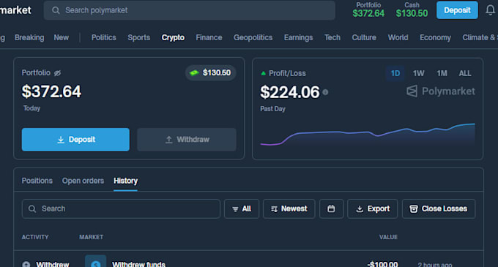This screenshot has width=498, height=267.
Task: Click the Export button
Action: pos(373,208)
